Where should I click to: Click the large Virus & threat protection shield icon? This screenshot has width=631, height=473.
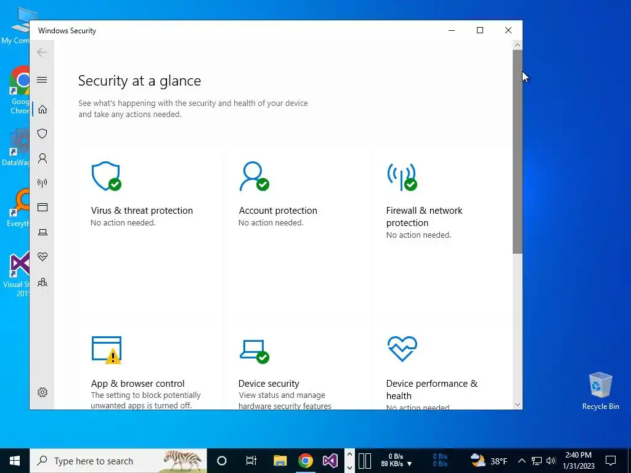[x=106, y=176]
